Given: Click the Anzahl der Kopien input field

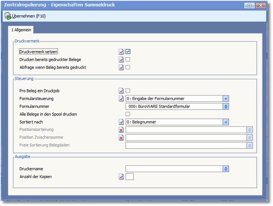Looking at the screenshot, I should pos(130,177).
